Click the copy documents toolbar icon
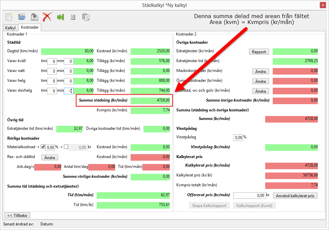 point(86,17)
